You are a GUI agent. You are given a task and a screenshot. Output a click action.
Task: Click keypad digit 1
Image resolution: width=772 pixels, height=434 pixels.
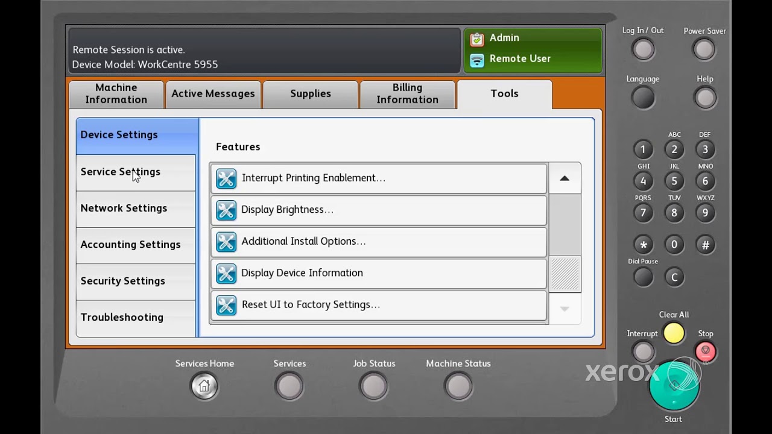tap(643, 149)
